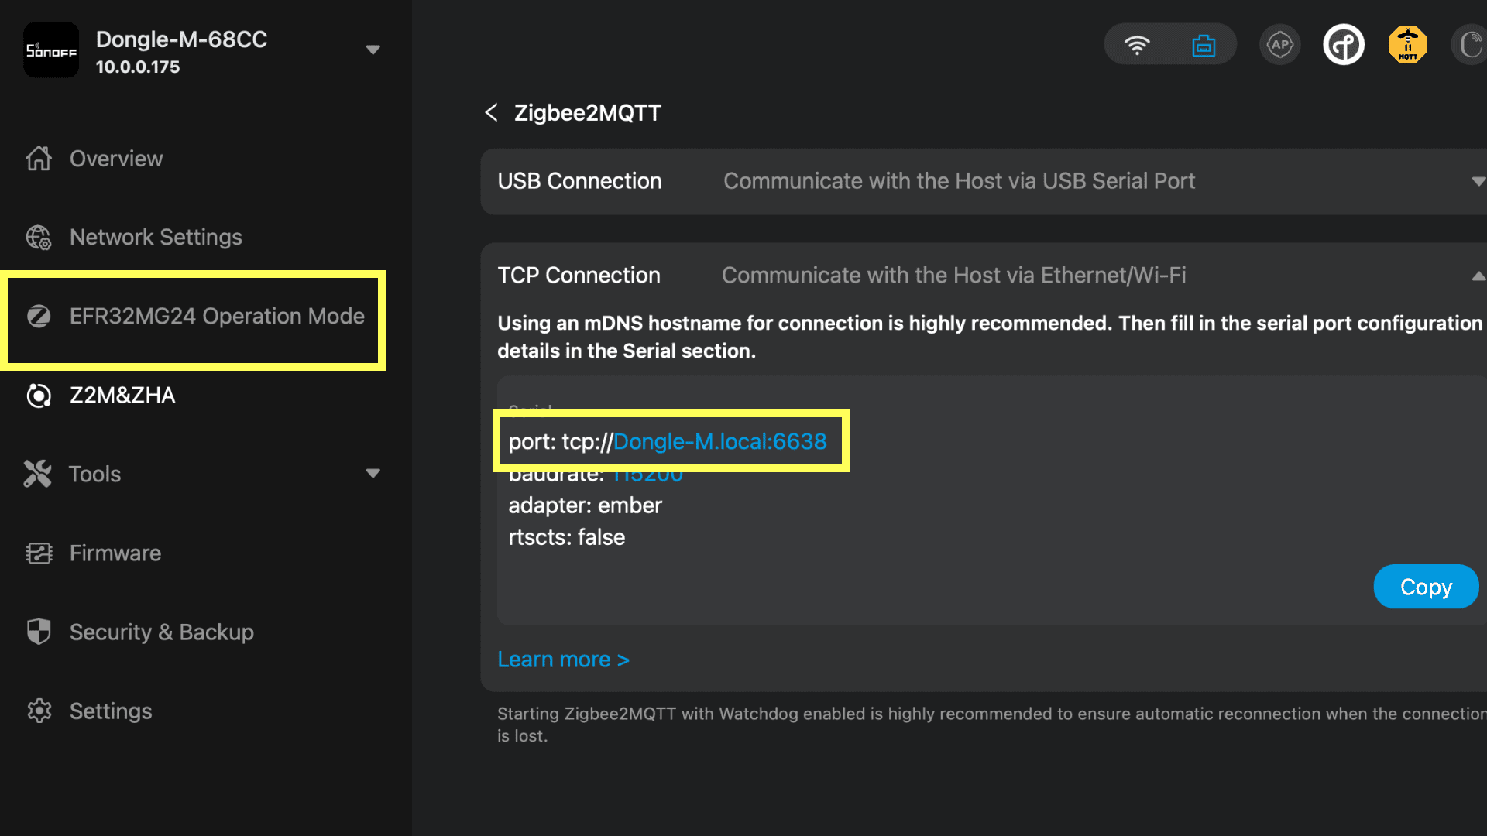Open Network Settings in sidebar
The width and height of the screenshot is (1487, 836).
pyautogui.click(x=156, y=237)
